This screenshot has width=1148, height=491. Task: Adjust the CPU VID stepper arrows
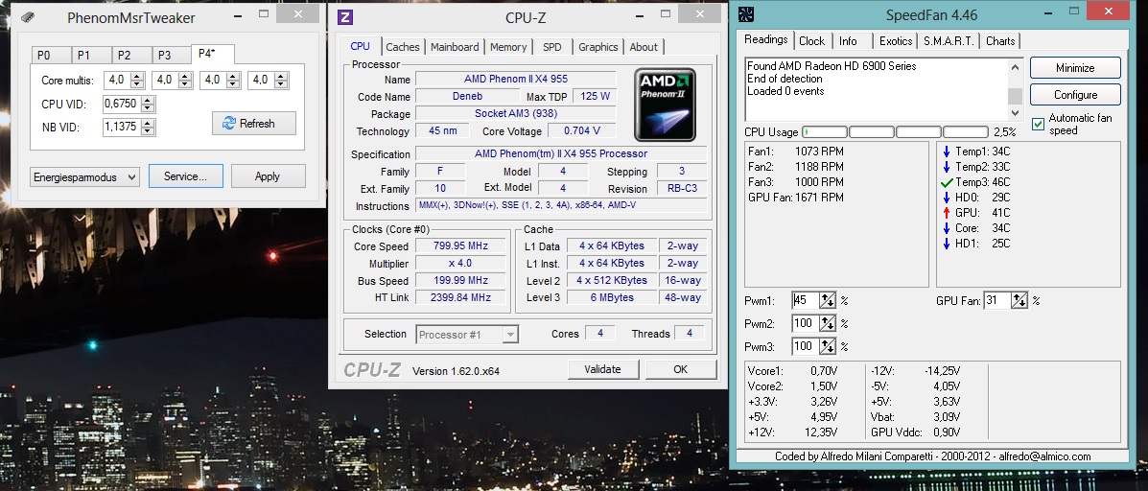[148, 104]
